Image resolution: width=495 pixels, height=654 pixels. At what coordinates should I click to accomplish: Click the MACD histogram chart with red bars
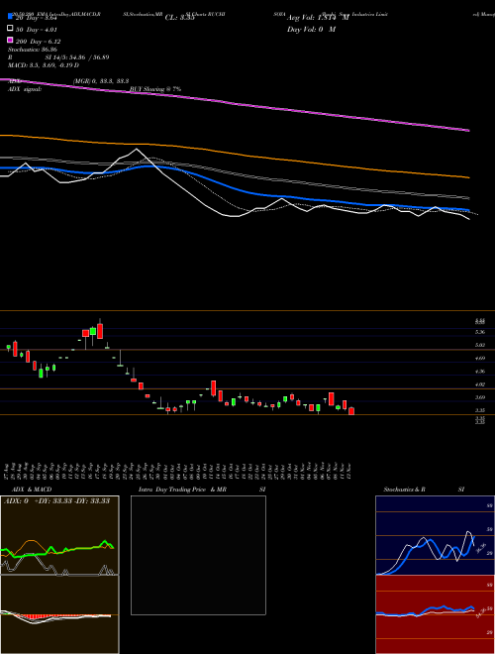coord(59,614)
